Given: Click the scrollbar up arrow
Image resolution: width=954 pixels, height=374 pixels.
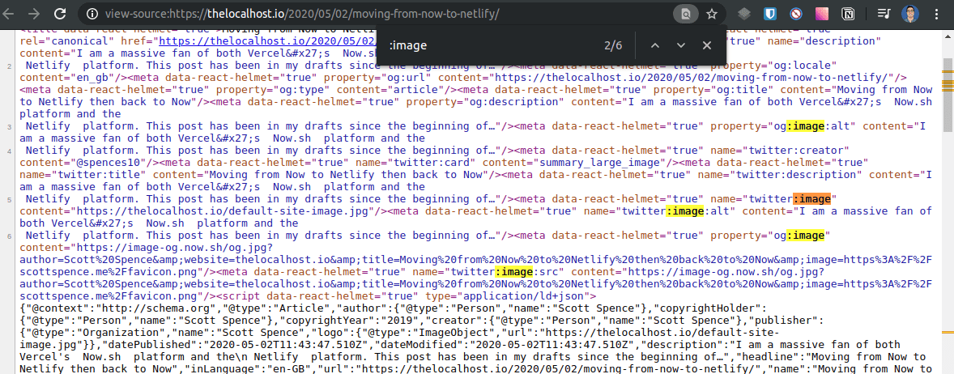Looking at the screenshot, I should click(x=948, y=34).
